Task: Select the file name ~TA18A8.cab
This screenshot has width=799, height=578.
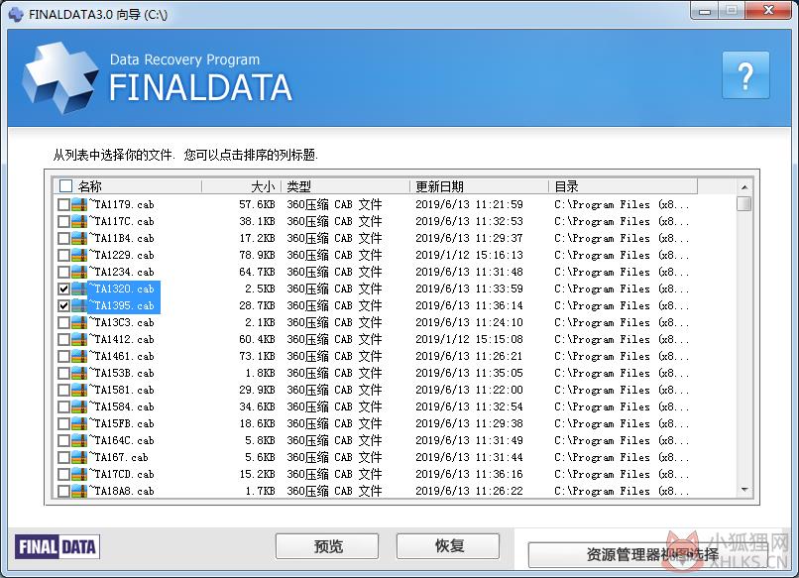Action: pos(121,491)
